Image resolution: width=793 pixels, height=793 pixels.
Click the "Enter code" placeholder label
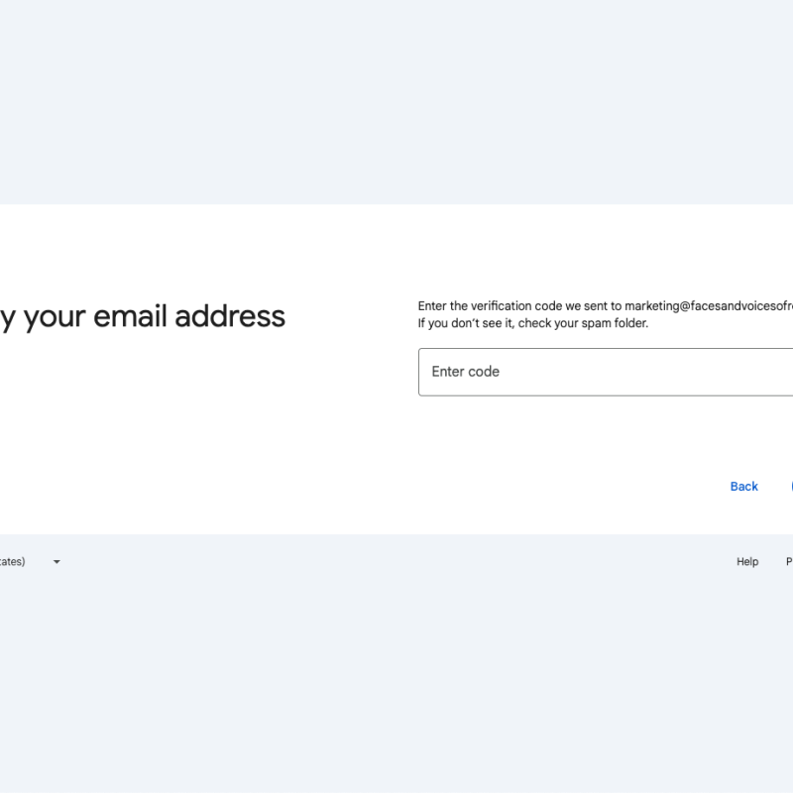466,372
